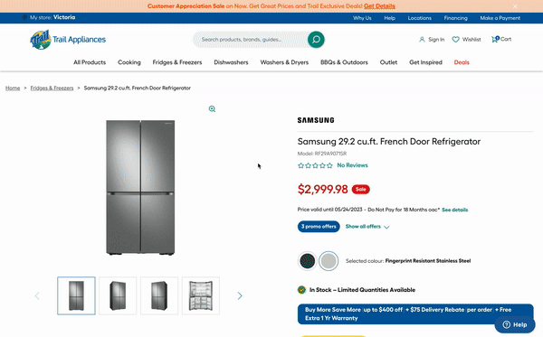Dismiss the sale banner with X
This screenshot has width=543, height=337.
(515, 6)
